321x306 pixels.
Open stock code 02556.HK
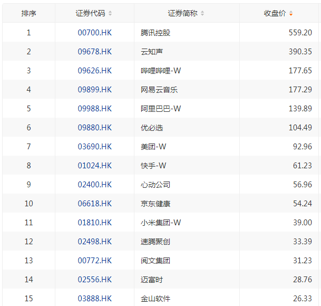[94, 279]
